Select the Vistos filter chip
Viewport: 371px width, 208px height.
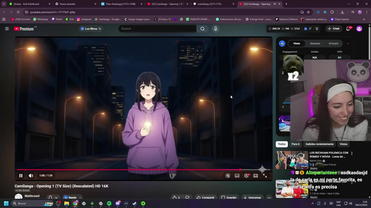343,144
